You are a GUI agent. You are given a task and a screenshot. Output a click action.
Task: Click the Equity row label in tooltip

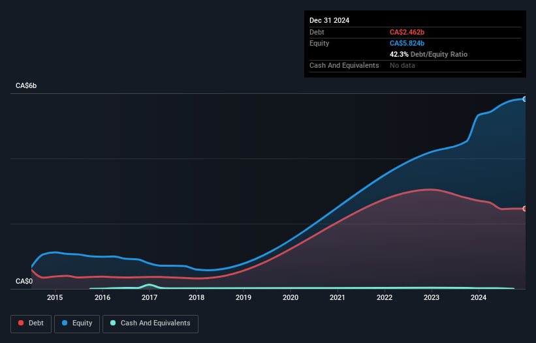(x=319, y=43)
